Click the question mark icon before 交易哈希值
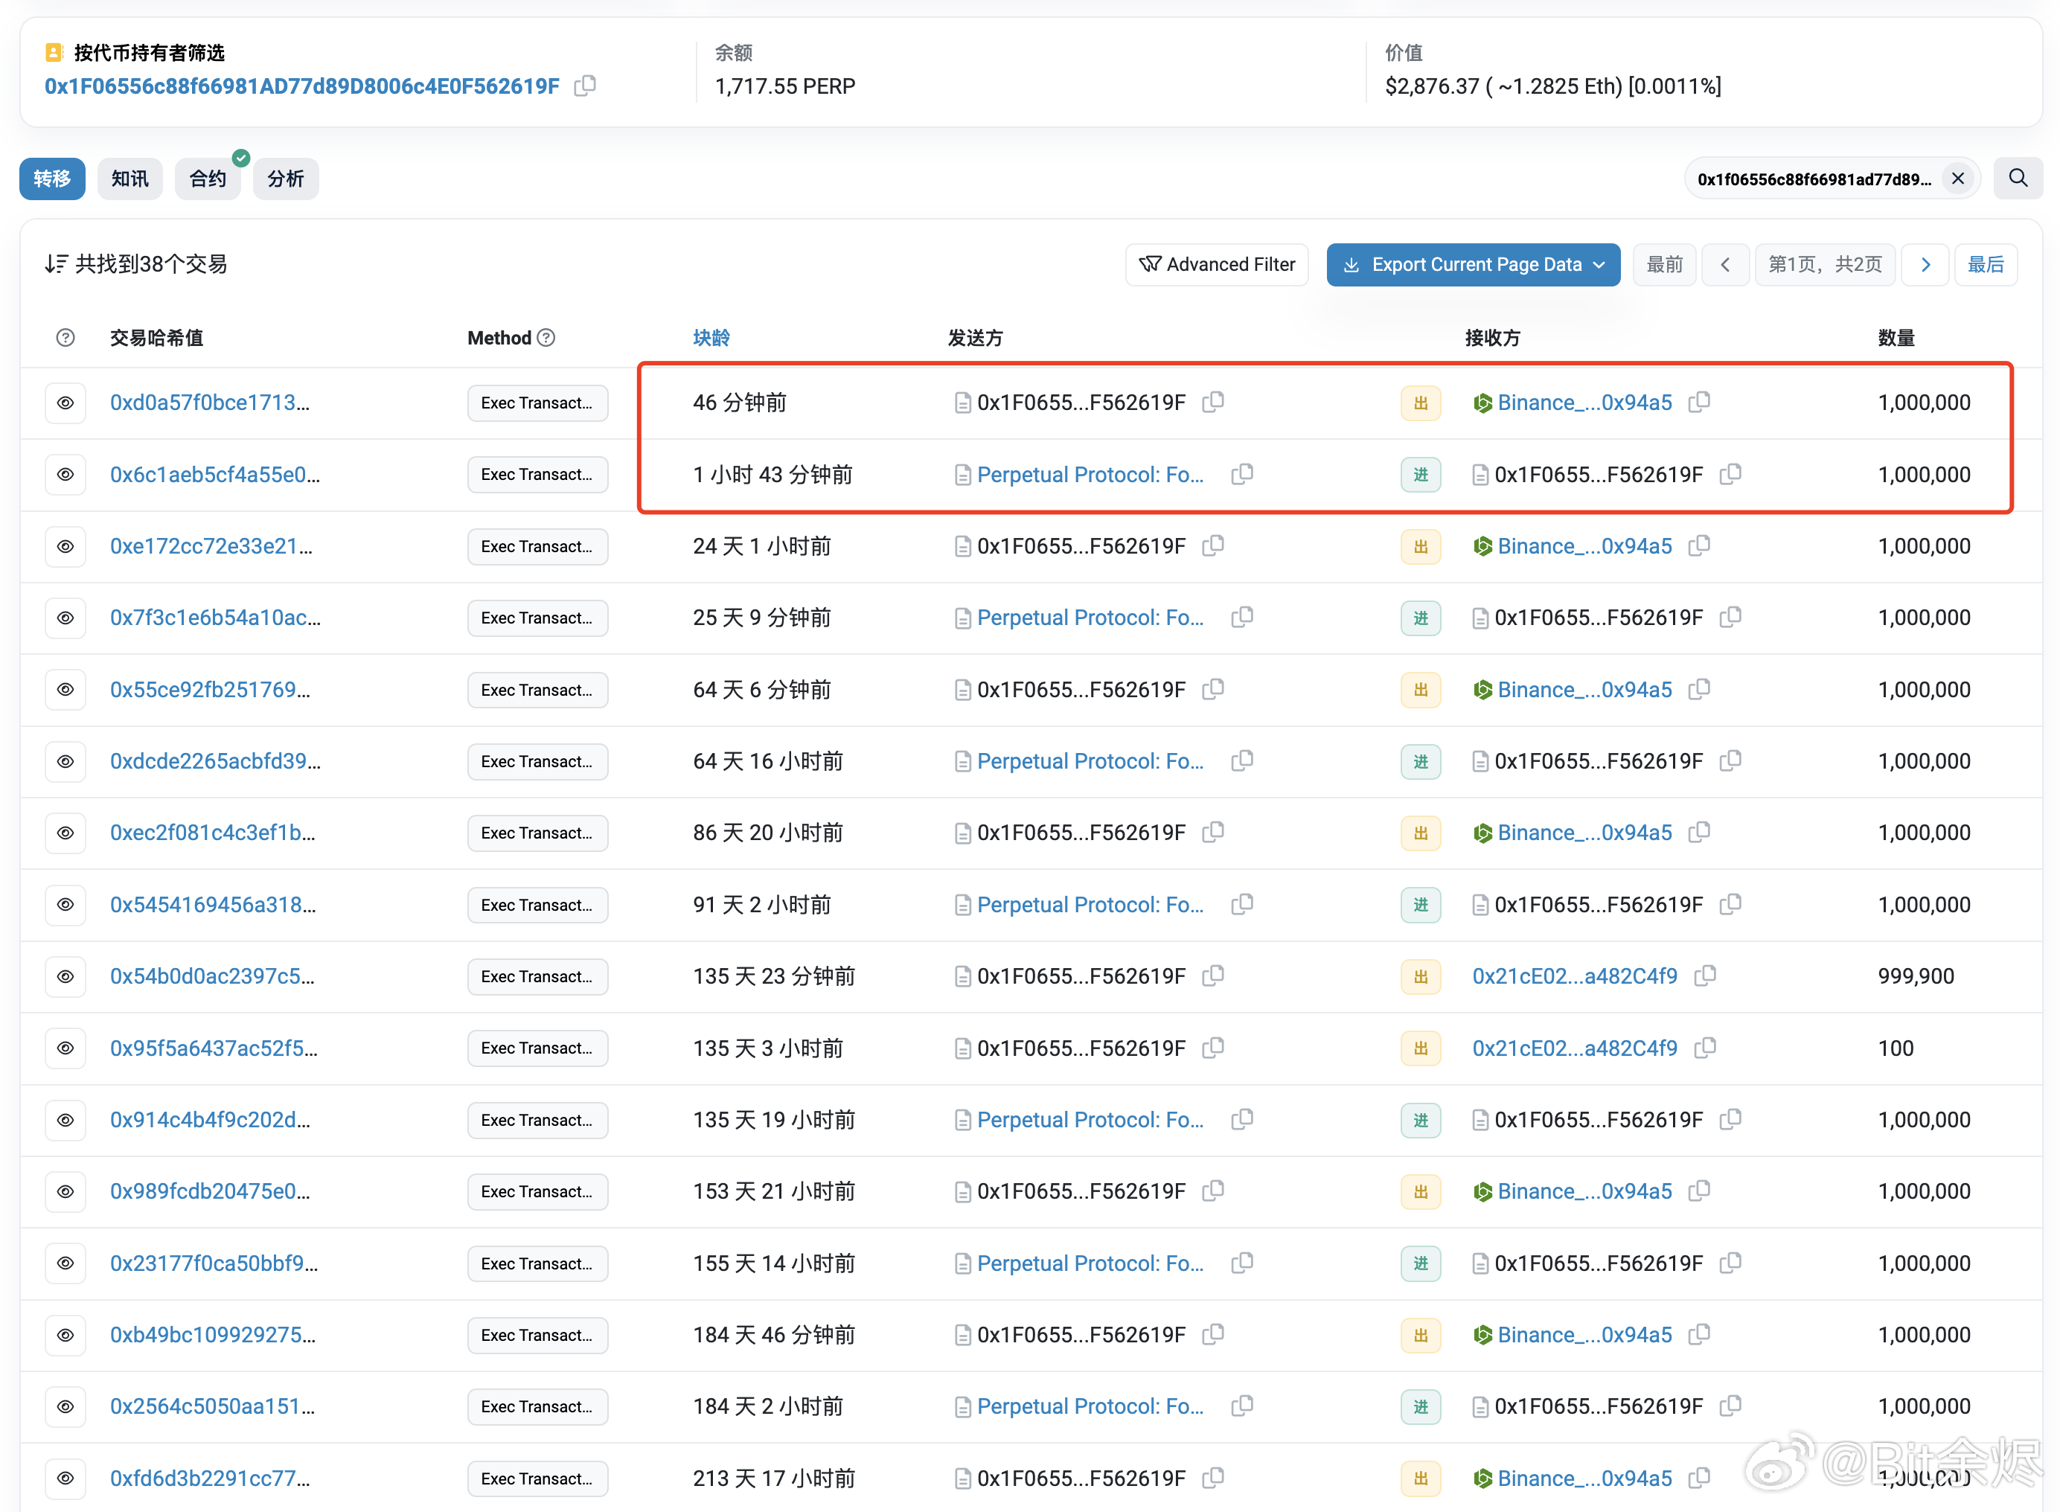Image resolution: width=2060 pixels, height=1512 pixels. point(65,338)
